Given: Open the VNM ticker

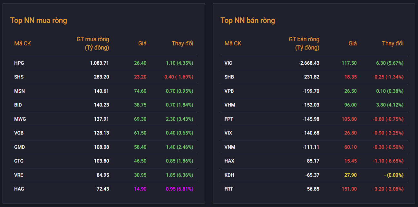Looking at the screenshot, I should [x=230, y=147].
